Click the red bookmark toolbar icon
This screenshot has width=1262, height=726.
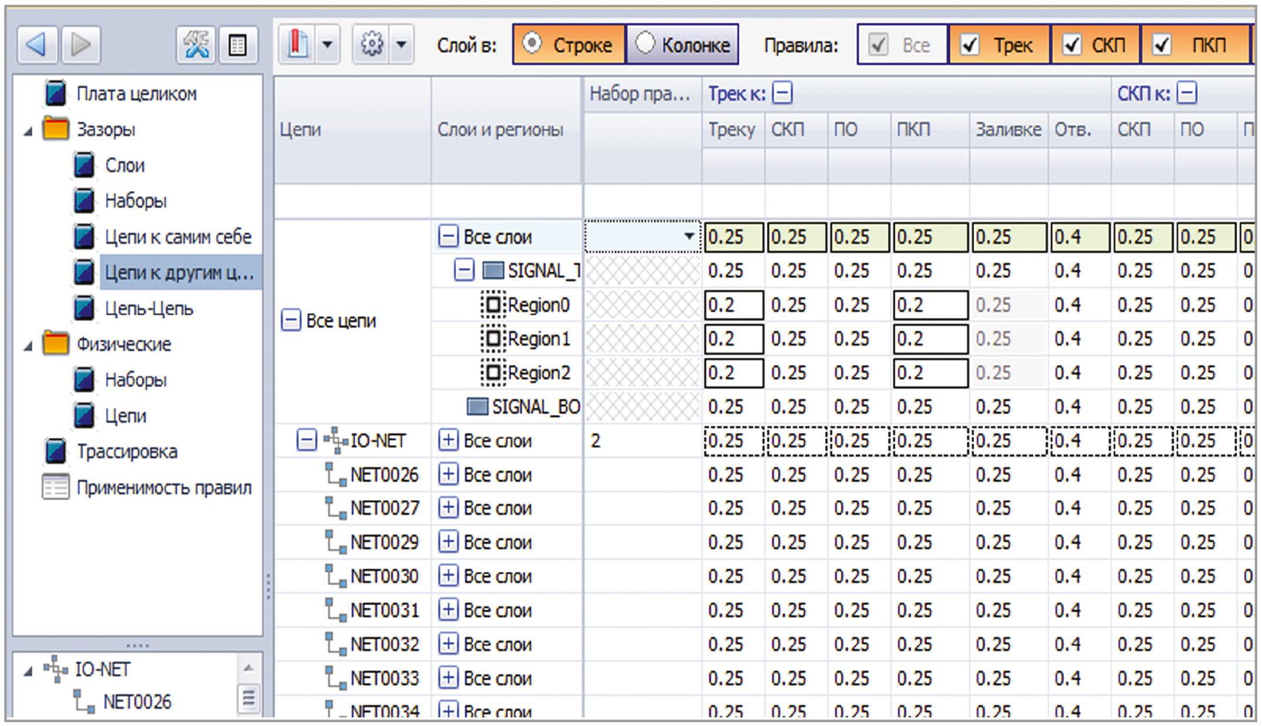pyautogui.click(x=298, y=44)
